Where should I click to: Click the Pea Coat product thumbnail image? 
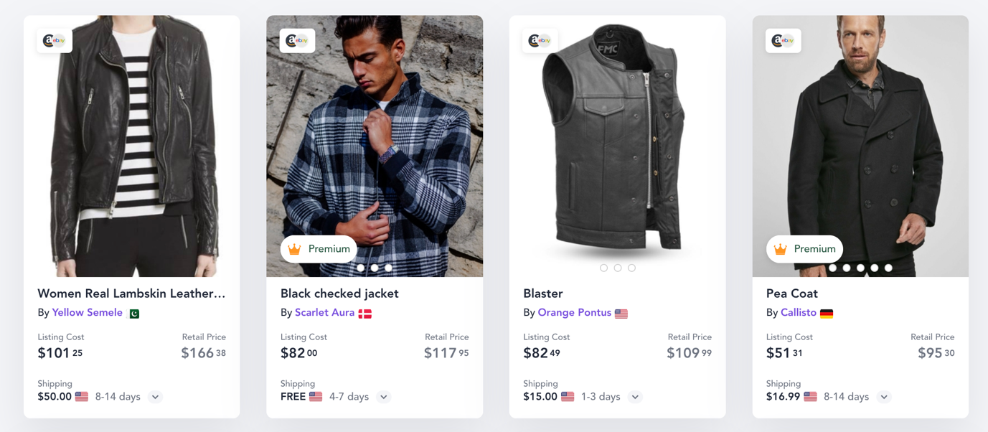pos(860,144)
